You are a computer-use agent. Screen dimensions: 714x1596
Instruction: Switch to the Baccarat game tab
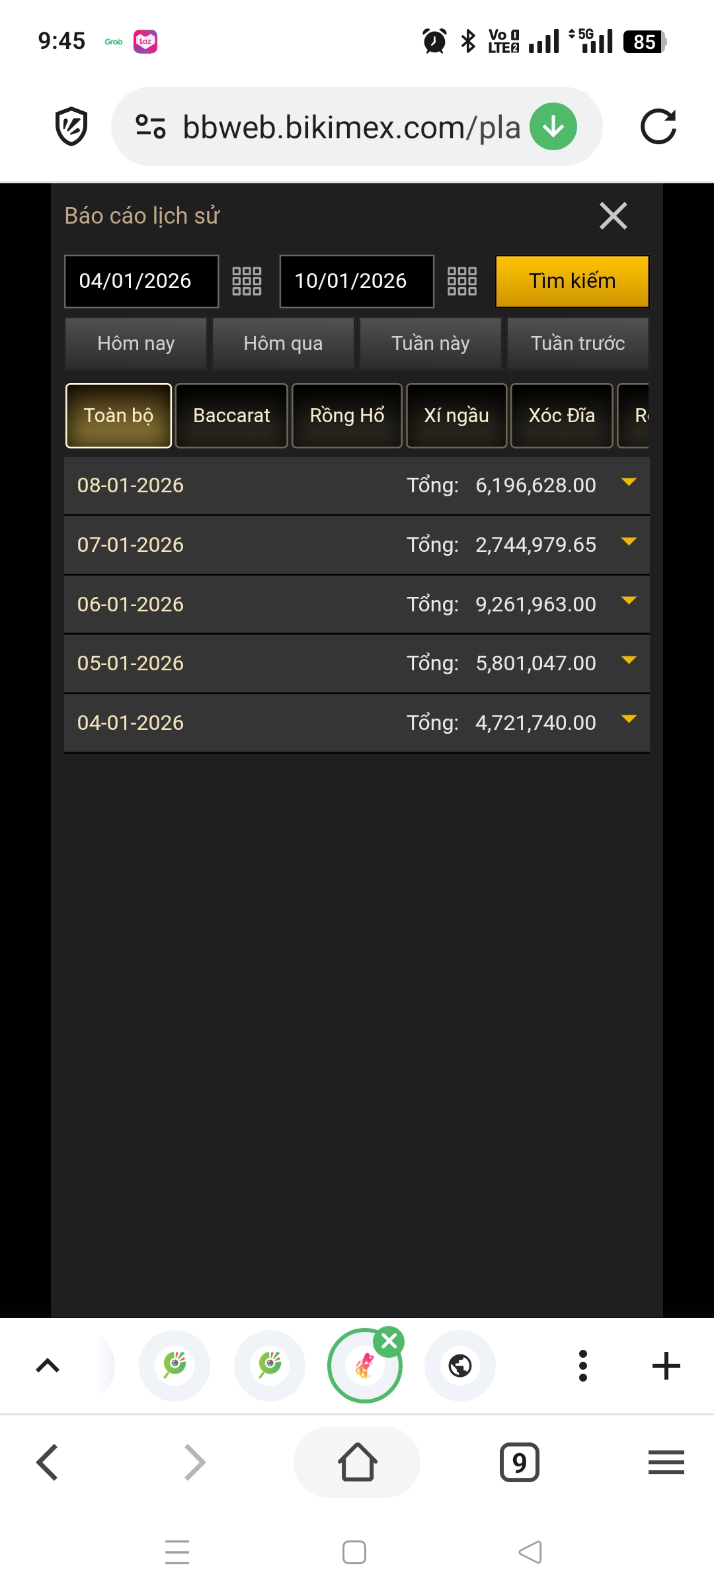tap(231, 416)
